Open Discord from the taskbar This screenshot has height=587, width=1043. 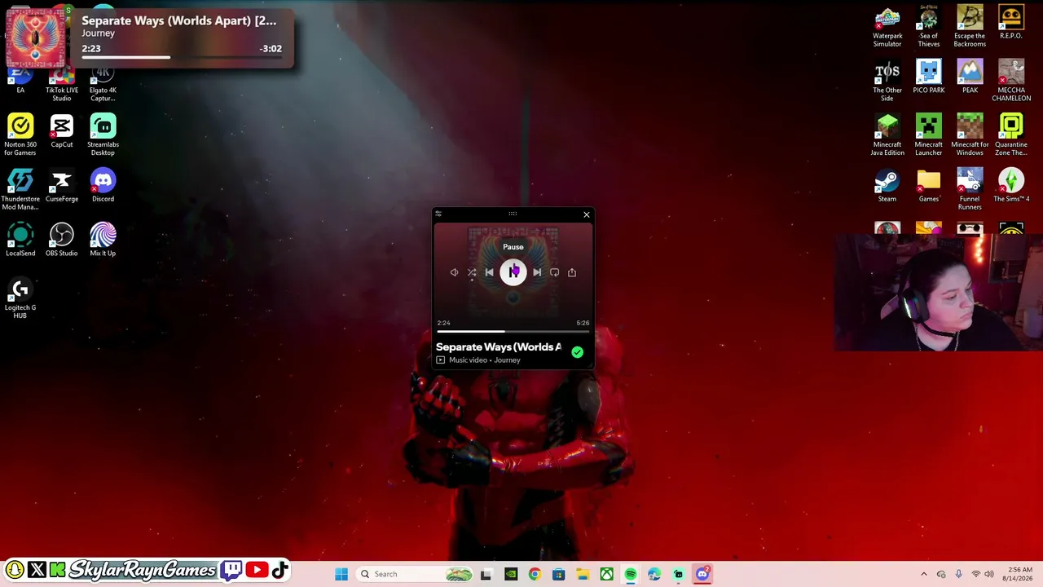coord(702,574)
